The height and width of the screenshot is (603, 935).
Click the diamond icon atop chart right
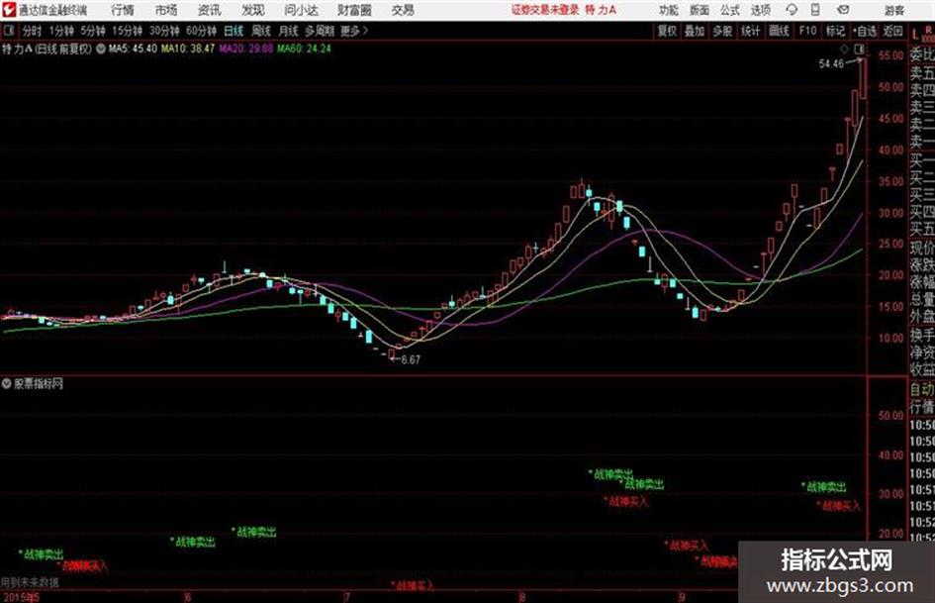click(844, 49)
